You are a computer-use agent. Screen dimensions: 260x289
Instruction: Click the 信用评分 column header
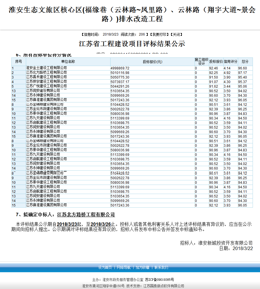click(x=230, y=61)
